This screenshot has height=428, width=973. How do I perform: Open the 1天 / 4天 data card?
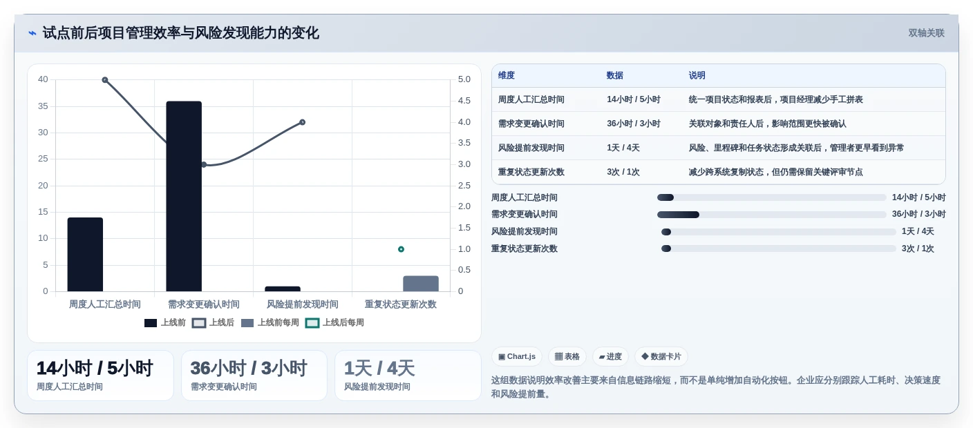click(x=408, y=376)
